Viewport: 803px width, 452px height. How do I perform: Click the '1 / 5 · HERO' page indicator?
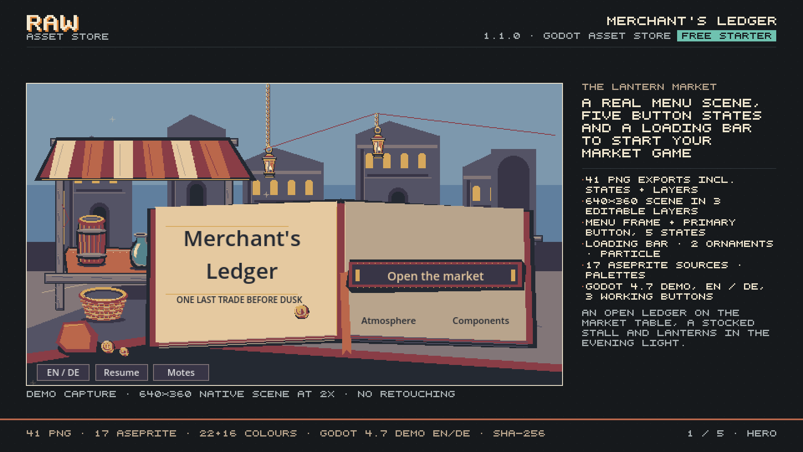click(x=732, y=434)
